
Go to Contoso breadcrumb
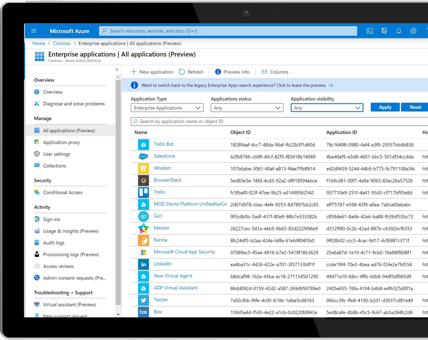[61, 43]
